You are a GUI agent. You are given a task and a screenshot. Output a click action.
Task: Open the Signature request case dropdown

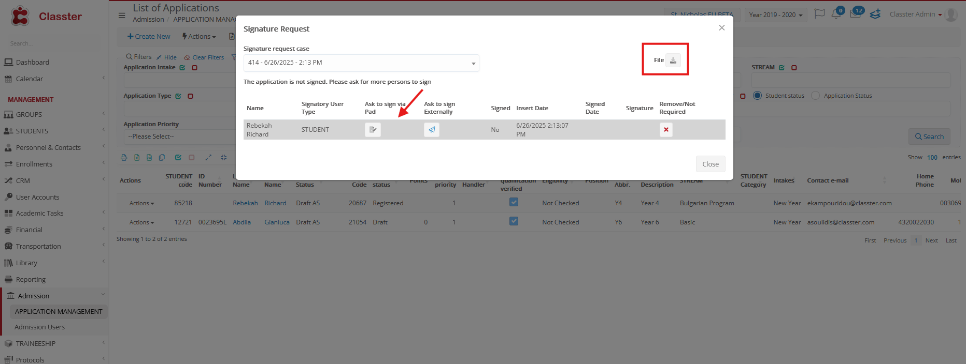(x=361, y=63)
